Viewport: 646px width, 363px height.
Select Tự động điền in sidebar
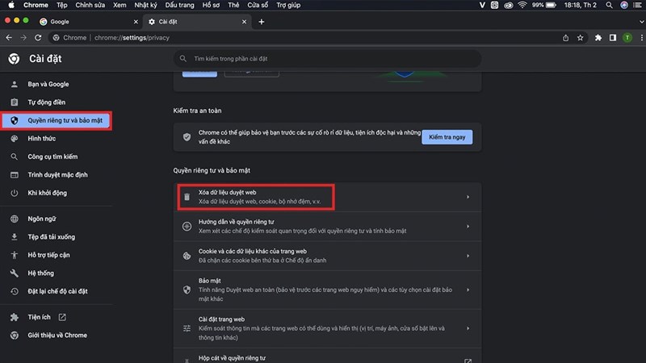[46, 102]
